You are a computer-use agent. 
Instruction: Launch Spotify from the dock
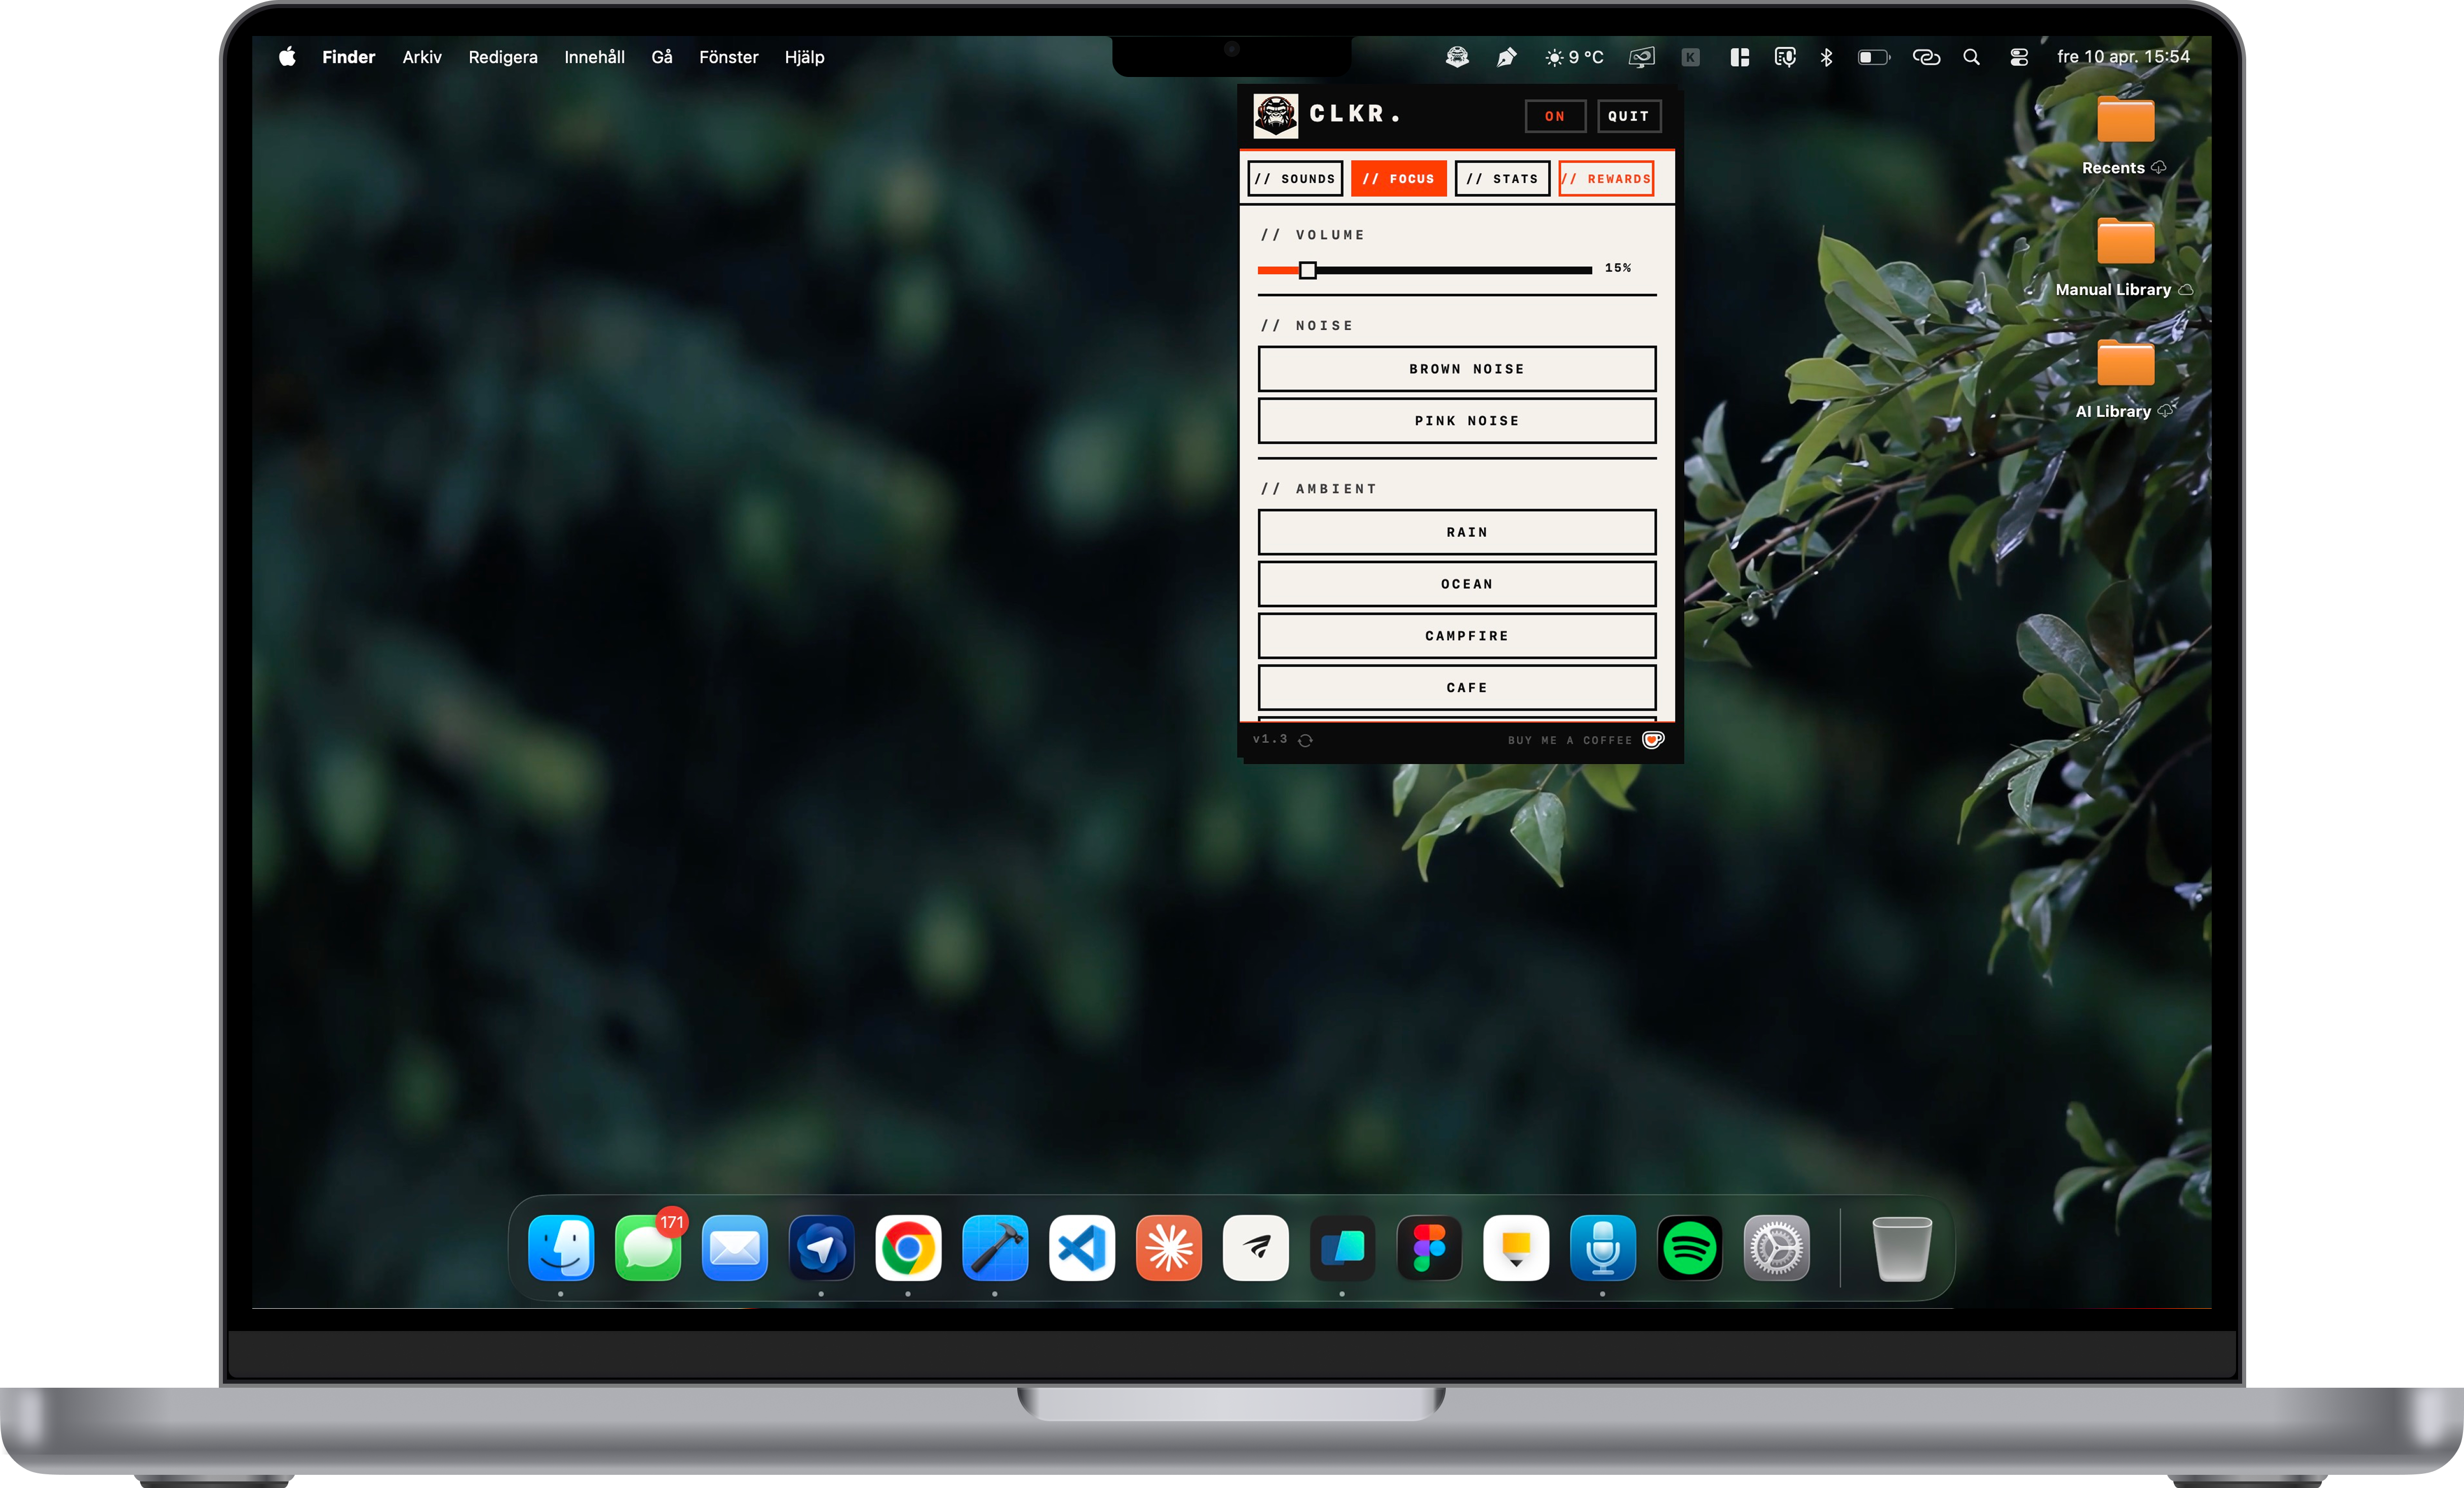click(1689, 1248)
